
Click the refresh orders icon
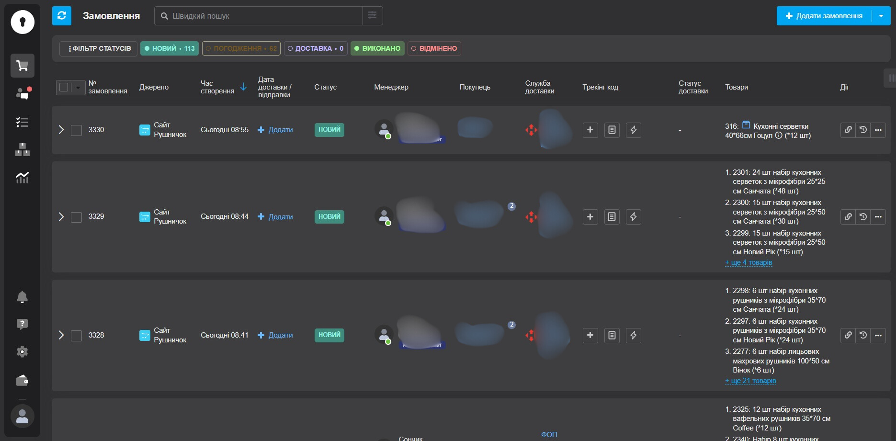coord(62,16)
